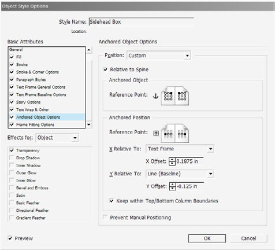Viewport: 275px width, 250px height.
Task: Enable the Drop Shadow effect checkbox
Action: click(12, 158)
